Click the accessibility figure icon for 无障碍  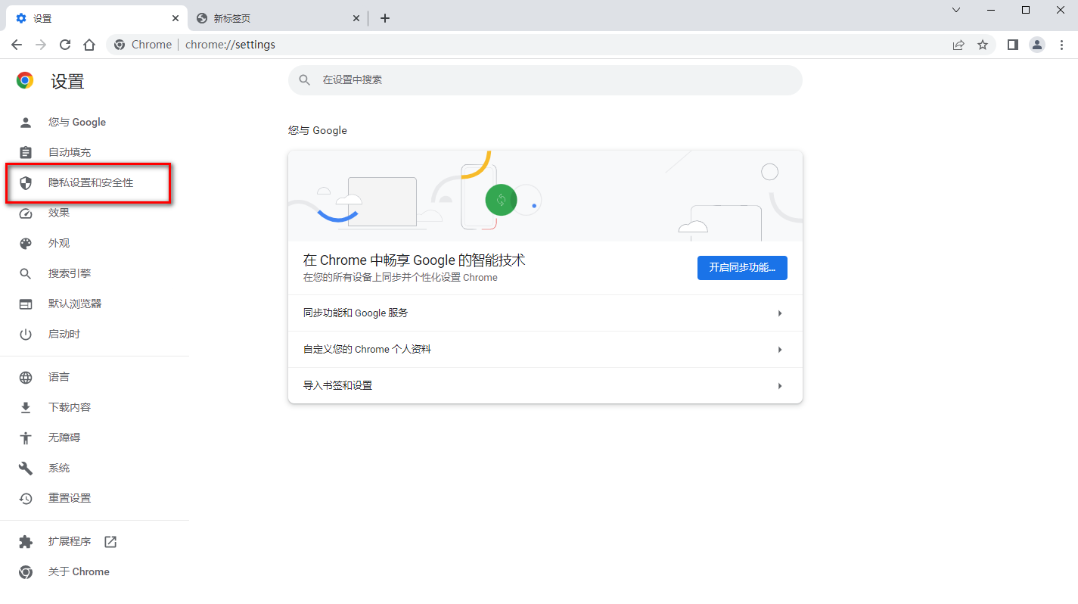26,437
